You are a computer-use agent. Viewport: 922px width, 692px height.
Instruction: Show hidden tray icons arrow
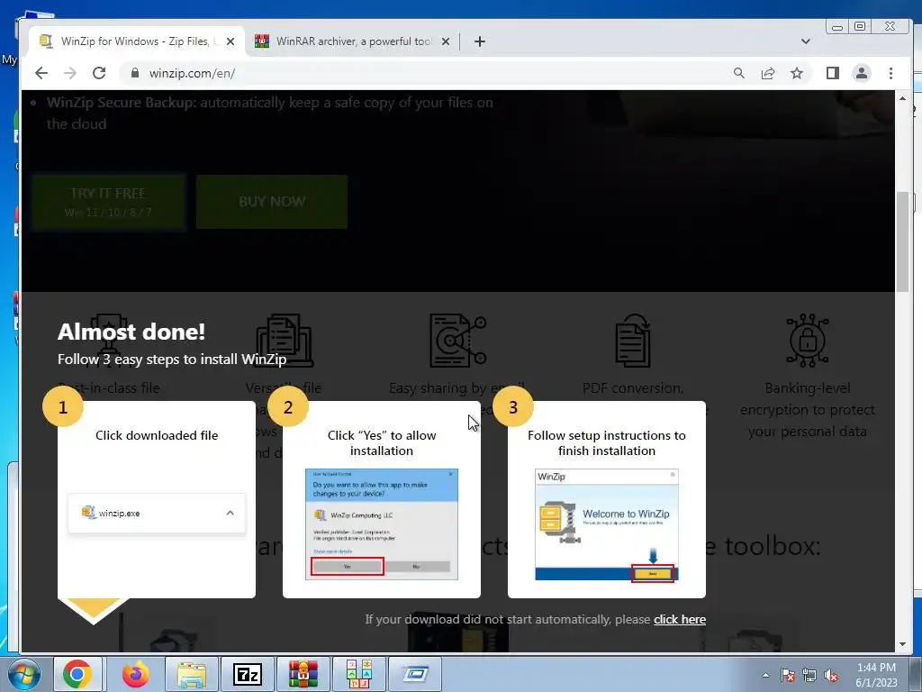tap(765, 676)
